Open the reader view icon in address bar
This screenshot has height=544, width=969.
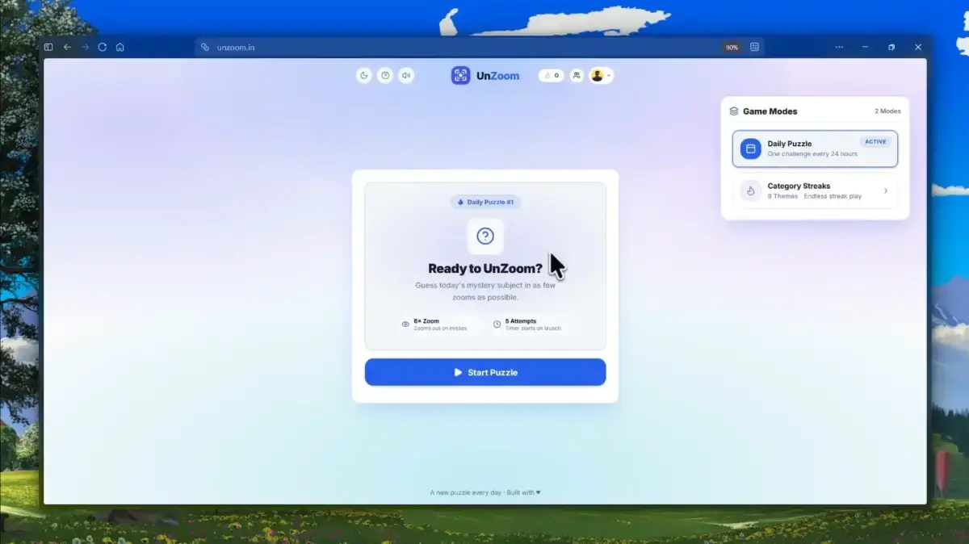click(754, 47)
